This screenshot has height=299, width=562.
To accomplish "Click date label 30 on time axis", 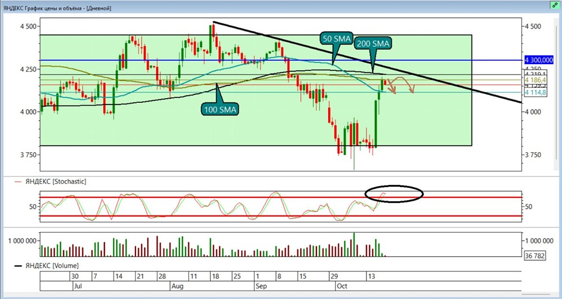I will coord(75,277).
